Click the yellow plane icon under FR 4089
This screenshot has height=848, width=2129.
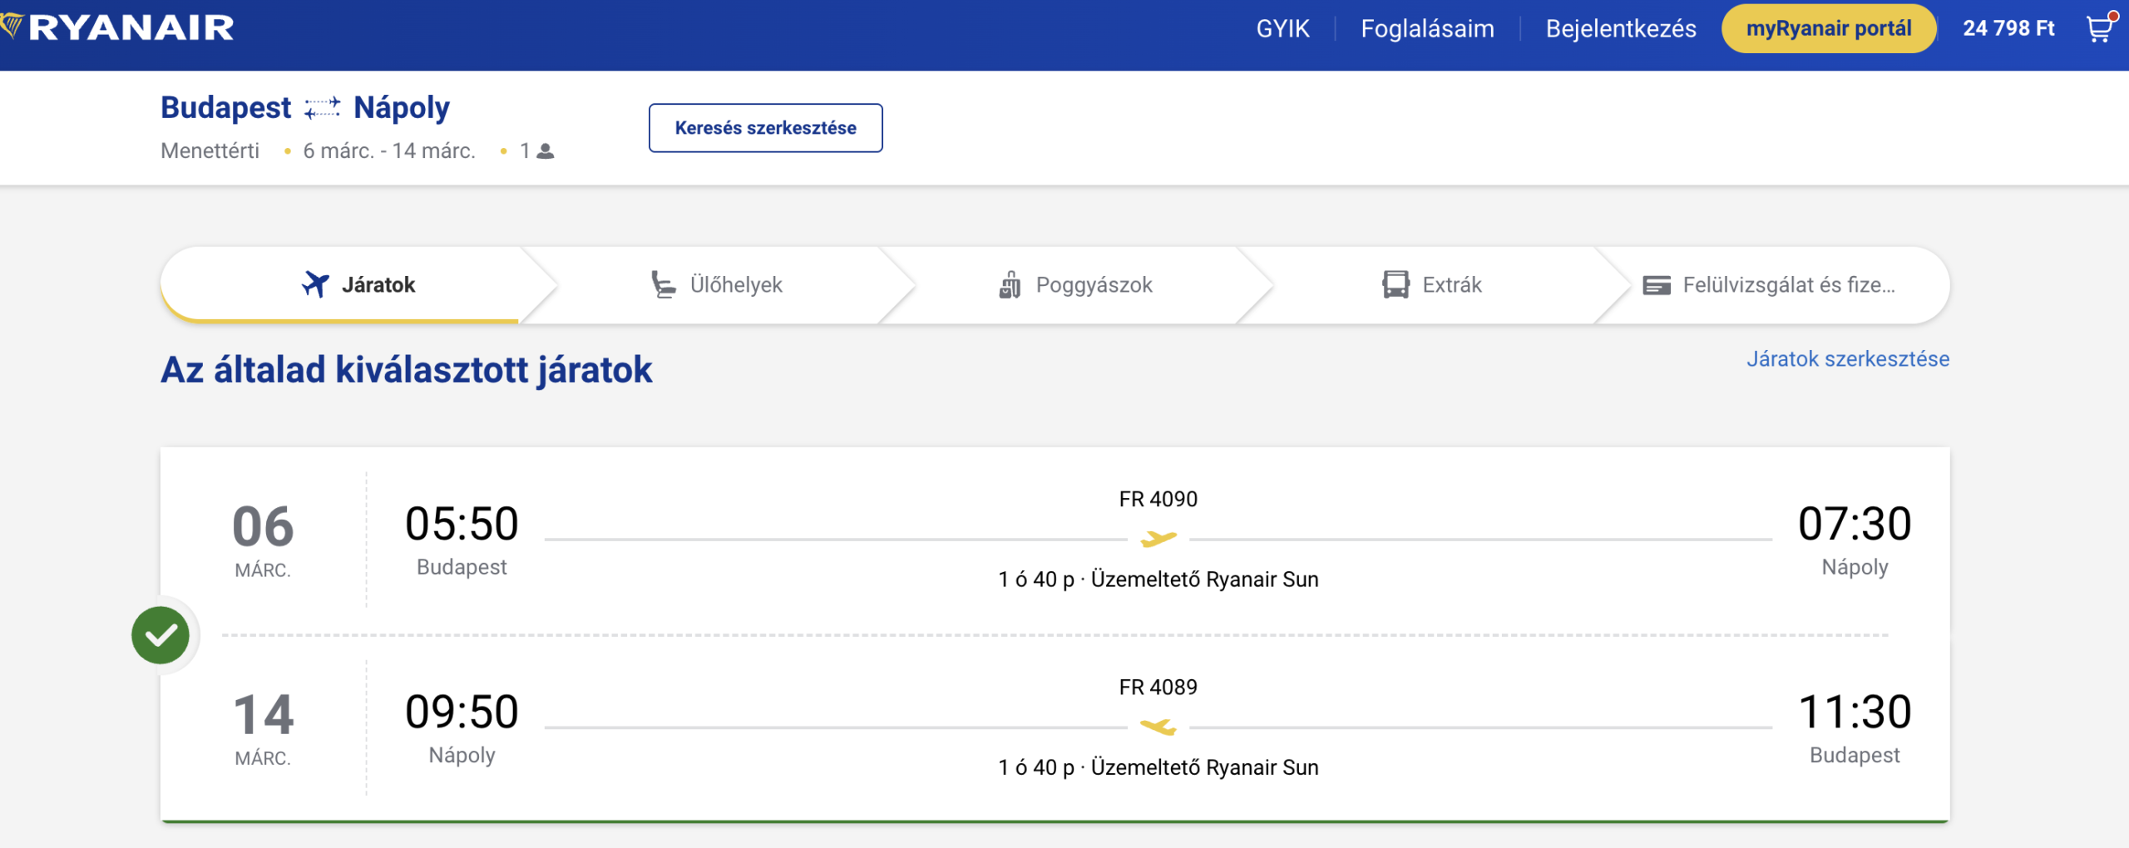(1158, 727)
